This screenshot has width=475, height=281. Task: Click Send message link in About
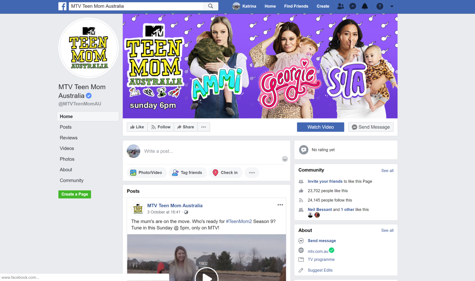322,241
